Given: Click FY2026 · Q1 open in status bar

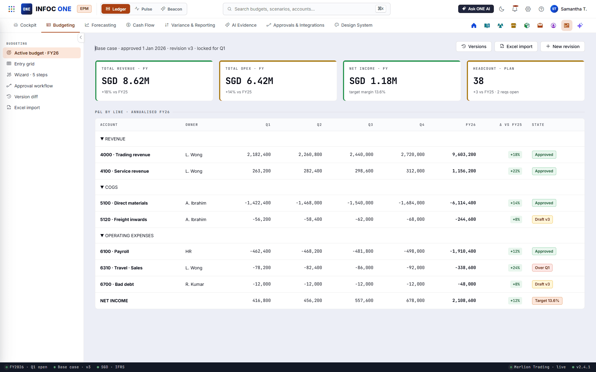Looking at the screenshot, I should click(x=26, y=367).
